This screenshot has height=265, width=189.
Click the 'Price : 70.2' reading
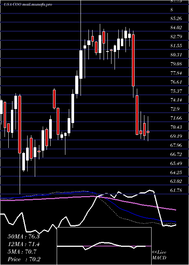point(24,259)
